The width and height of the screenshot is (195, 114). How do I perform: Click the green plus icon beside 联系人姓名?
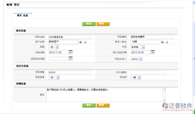point(162,42)
